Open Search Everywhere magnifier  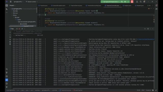141,2
